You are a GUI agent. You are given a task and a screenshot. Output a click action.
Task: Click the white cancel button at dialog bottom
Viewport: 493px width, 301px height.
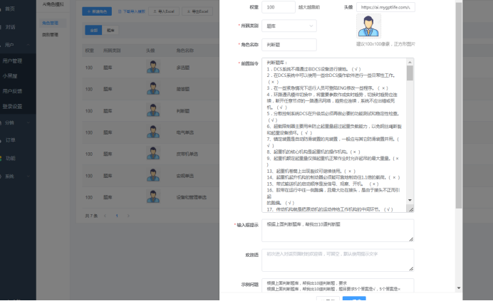pos(328,298)
